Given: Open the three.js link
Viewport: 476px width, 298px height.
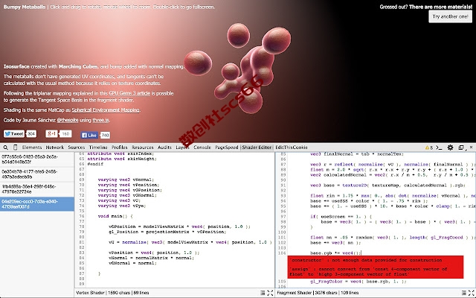Looking at the screenshot, I should [100, 120].
